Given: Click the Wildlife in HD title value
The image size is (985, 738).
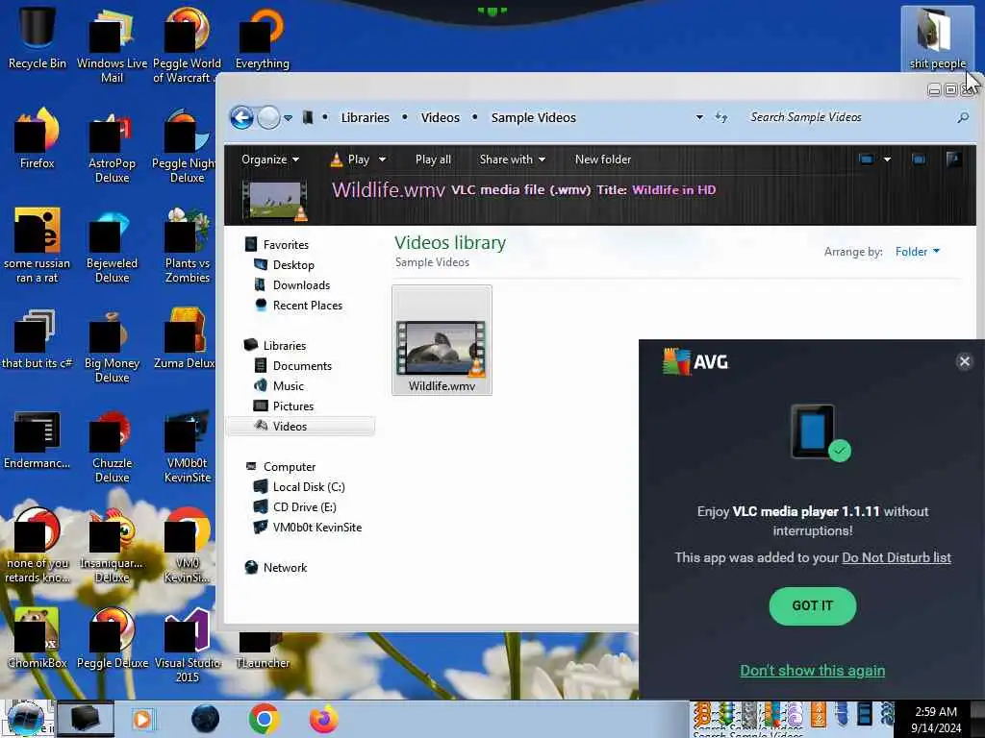Looking at the screenshot, I should [673, 190].
